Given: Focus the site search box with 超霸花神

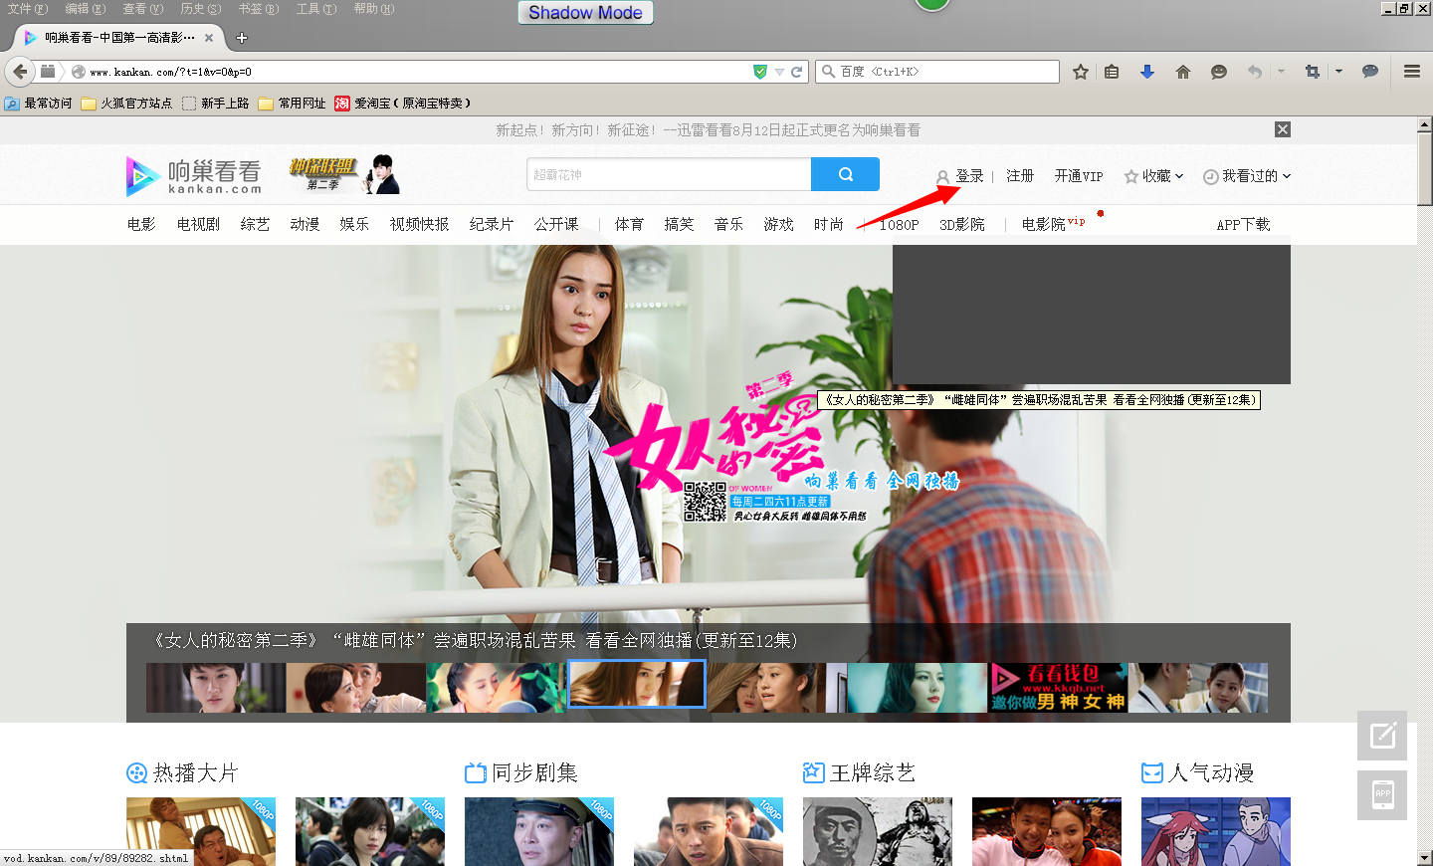Looking at the screenshot, I should [x=669, y=174].
